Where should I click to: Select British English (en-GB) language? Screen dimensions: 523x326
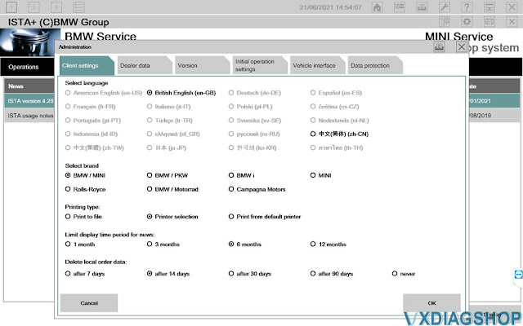[x=181, y=93]
